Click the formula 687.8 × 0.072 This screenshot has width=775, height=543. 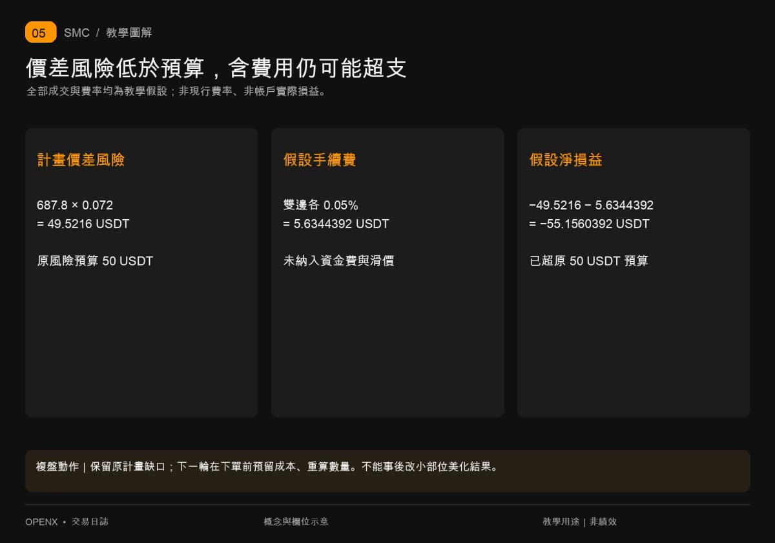pos(75,206)
